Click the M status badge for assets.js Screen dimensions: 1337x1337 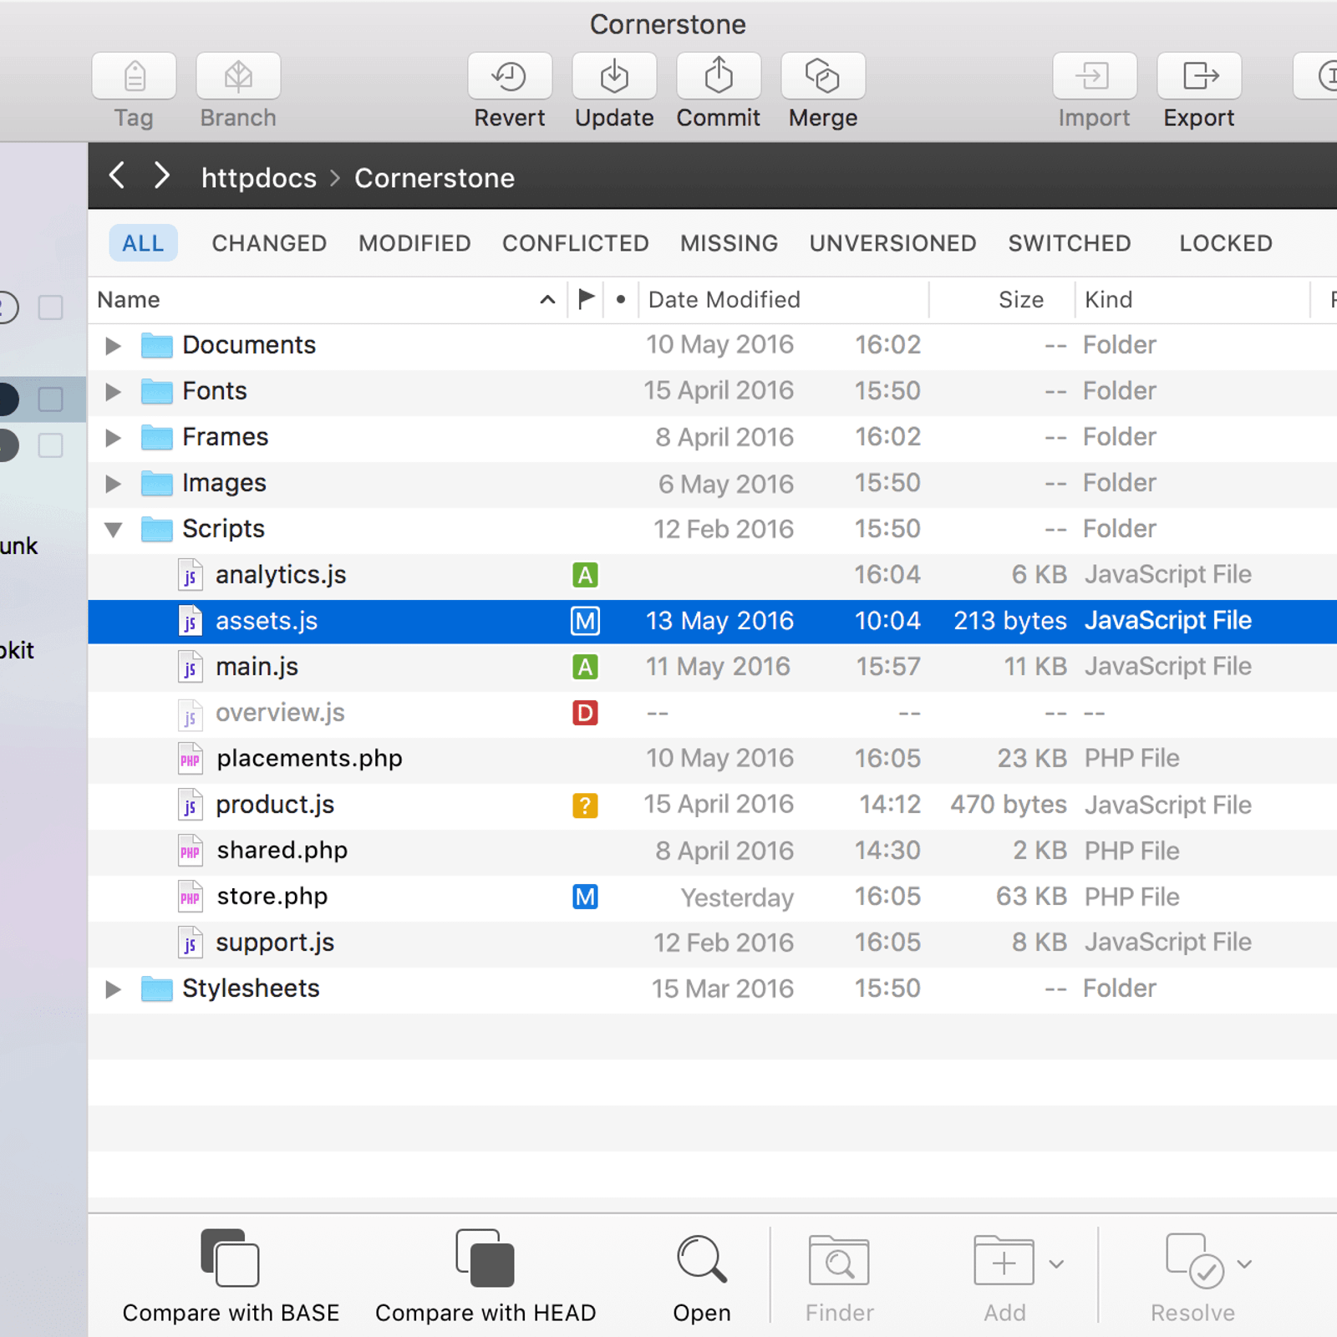point(585,621)
